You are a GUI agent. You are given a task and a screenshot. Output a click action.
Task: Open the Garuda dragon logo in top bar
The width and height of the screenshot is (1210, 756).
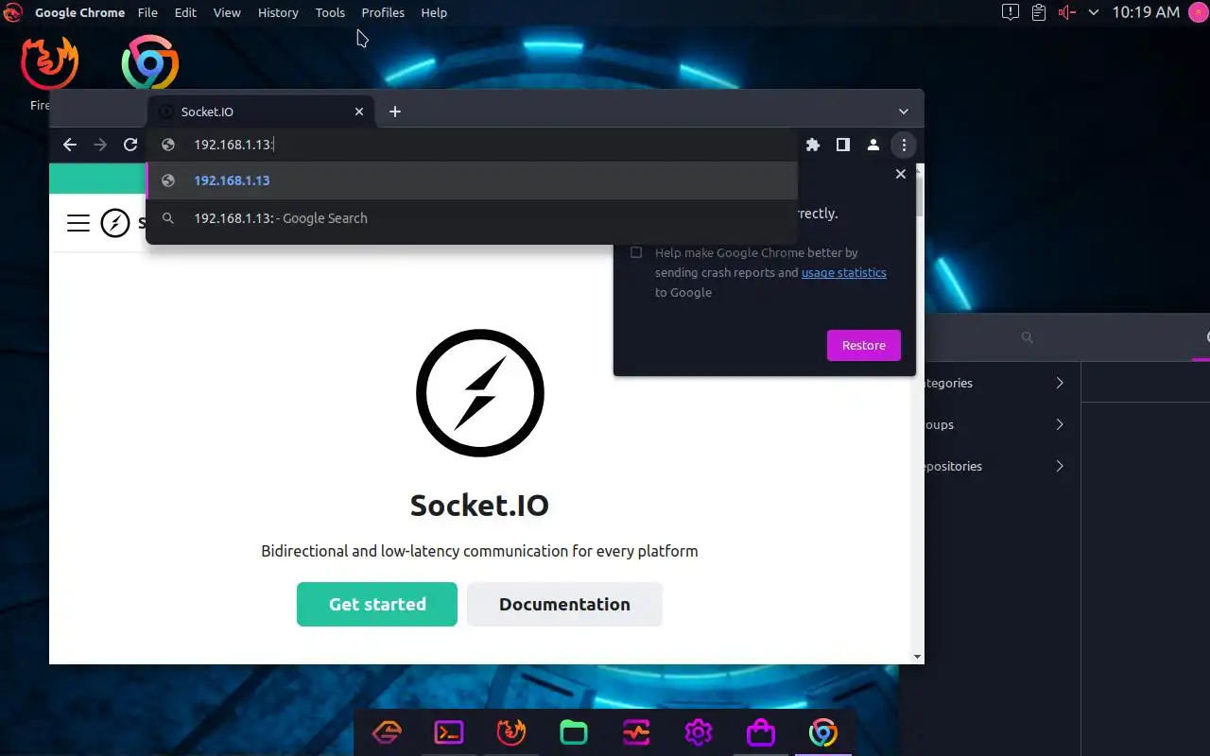(13, 12)
